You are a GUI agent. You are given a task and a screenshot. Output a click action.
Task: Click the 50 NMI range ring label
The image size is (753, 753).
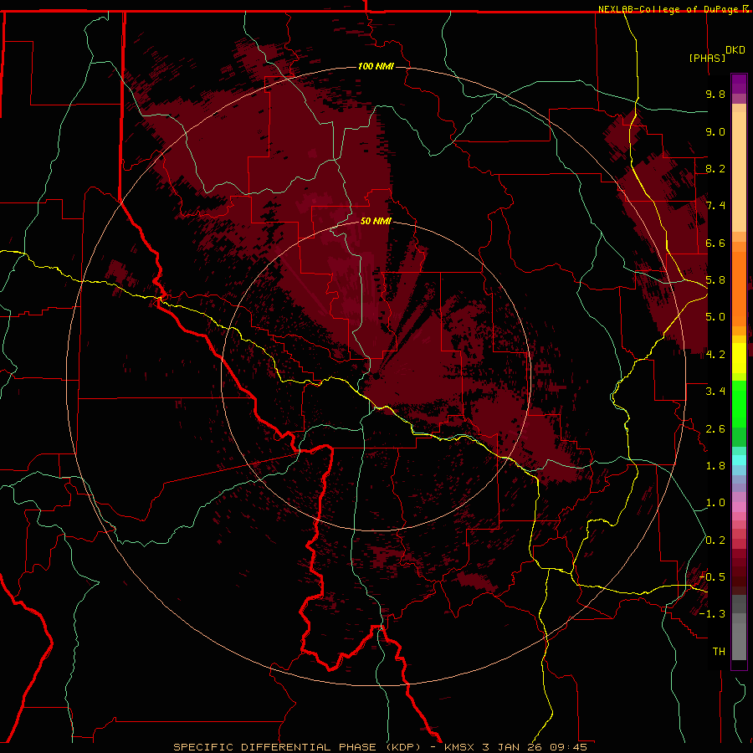point(376,221)
